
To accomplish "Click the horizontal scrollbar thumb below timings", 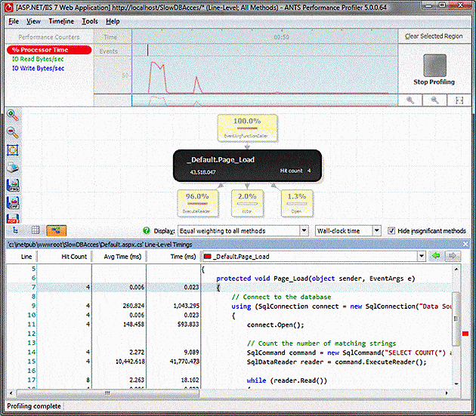I will click(x=108, y=393).
